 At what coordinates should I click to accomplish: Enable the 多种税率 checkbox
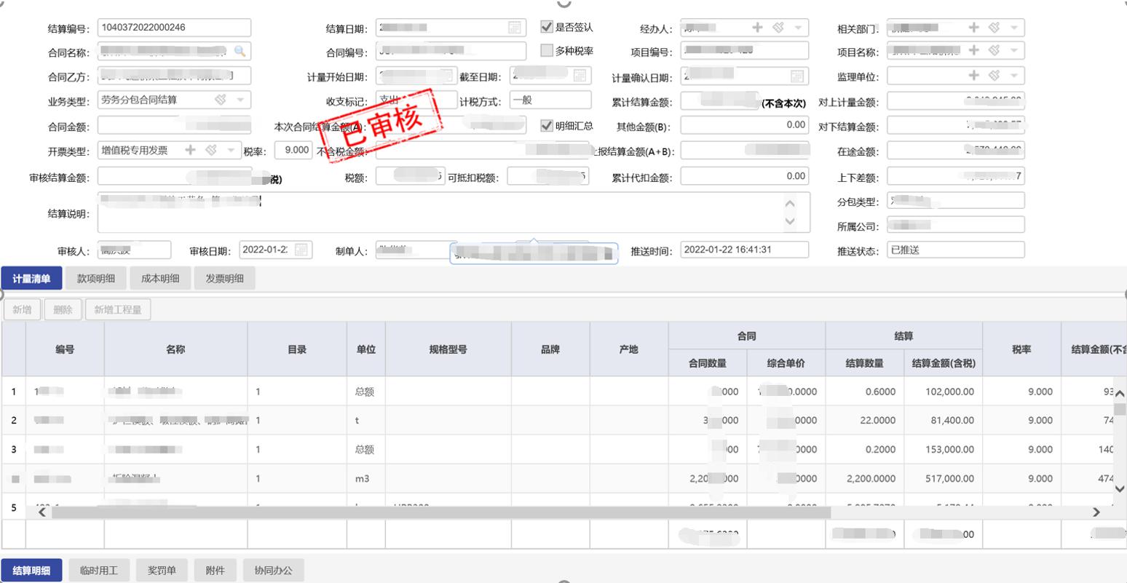coord(547,51)
